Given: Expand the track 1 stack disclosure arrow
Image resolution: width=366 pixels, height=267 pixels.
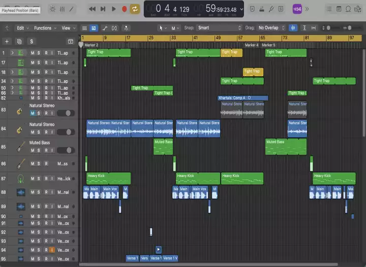Looking at the screenshot, I should [12, 53].
